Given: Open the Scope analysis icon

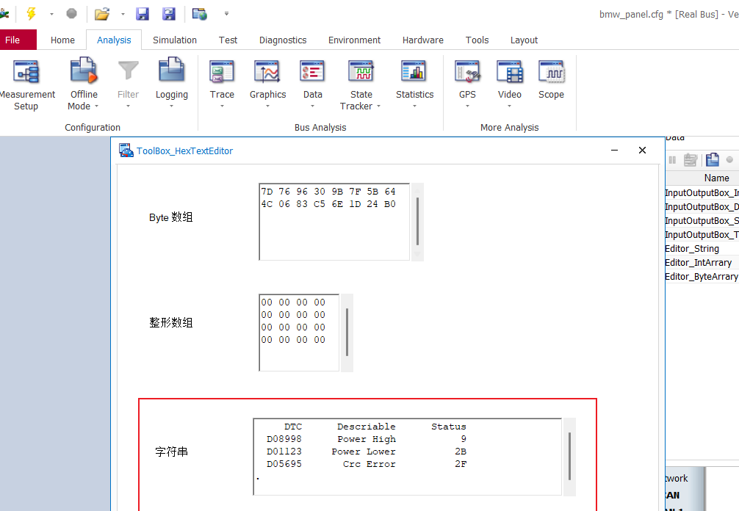Looking at the screenshot, I should pyautogui.click(x=551, y=73).
